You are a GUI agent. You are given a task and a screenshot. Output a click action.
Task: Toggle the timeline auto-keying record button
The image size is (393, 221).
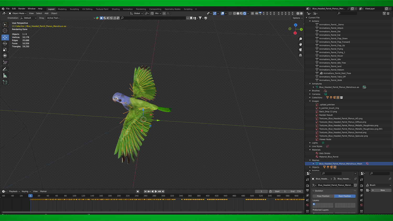click(x=138, y=191)
